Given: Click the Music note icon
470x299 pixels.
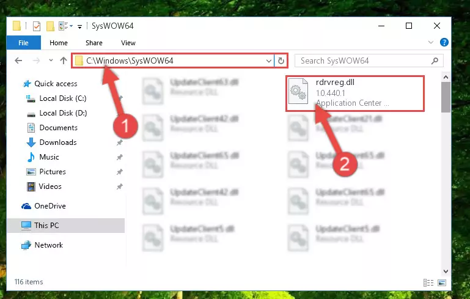Looking at the screenshot, I should 31,157.
